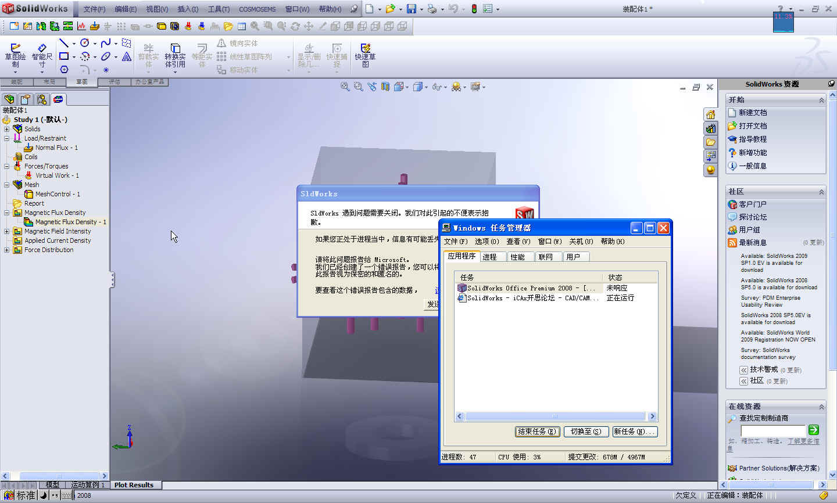Open the PropertyManager tab icon
This screenshot has height=503, width=837.
[26, 99]
